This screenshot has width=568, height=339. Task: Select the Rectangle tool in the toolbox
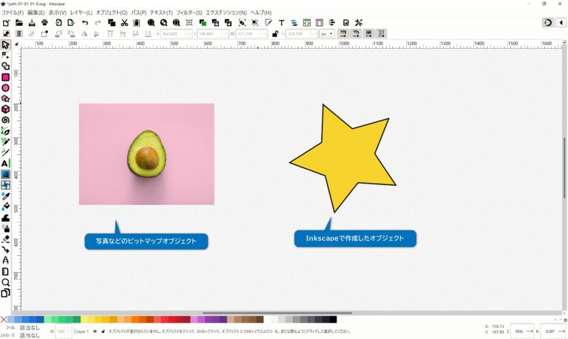5,77
